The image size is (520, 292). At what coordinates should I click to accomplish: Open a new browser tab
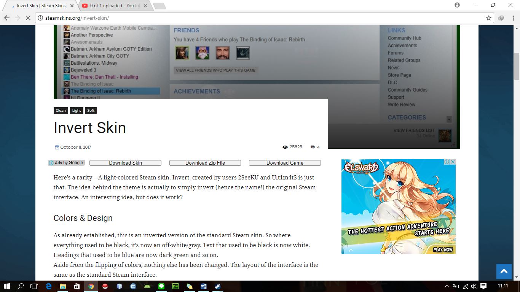(159, 6)
